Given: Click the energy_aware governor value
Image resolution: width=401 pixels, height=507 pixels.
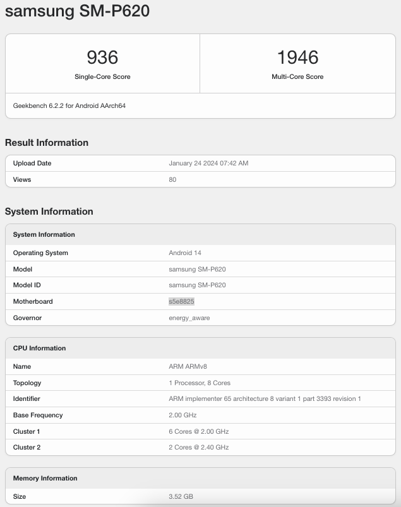Looking at the screenshot, I should 189,318.
